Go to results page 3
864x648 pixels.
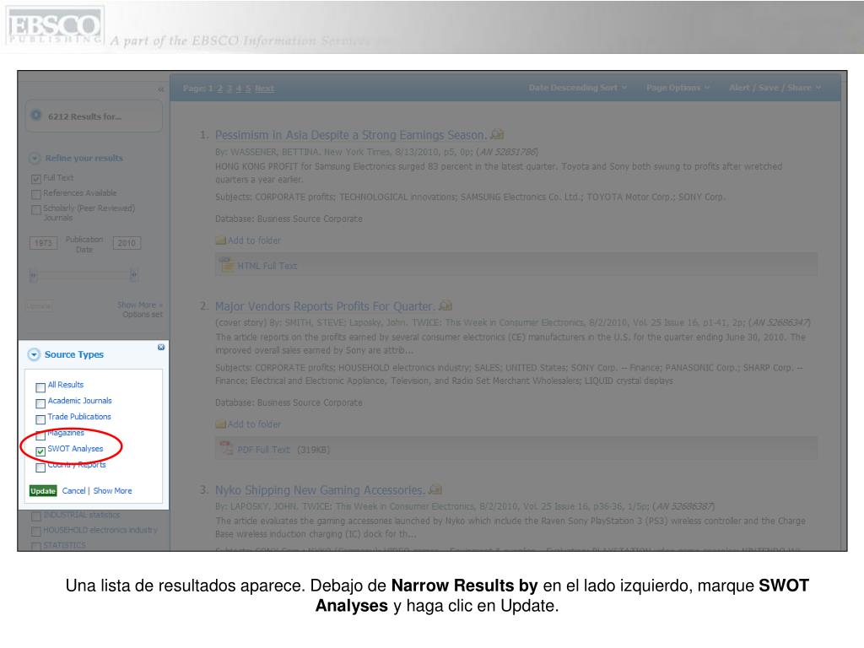point(229,88)
